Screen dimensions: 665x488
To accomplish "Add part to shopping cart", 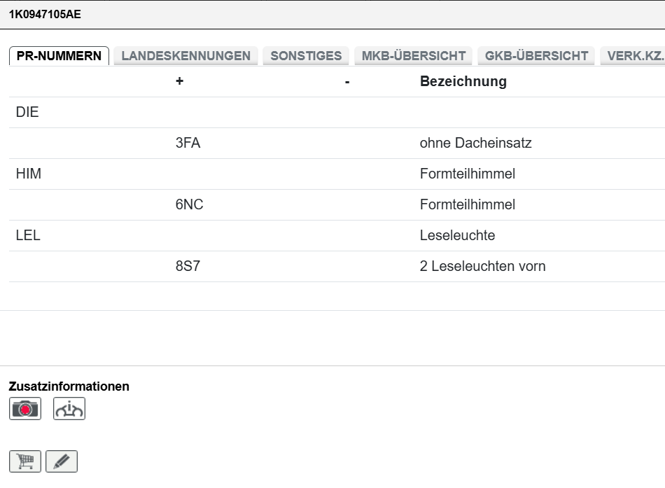I will pyautogui.click(x=25, y=461).
